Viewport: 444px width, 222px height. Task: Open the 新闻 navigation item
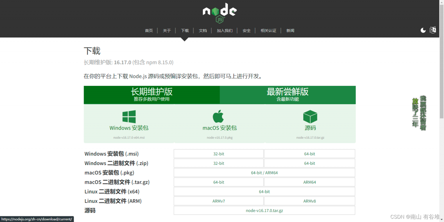pyautogui.click(x=290, y=31)
